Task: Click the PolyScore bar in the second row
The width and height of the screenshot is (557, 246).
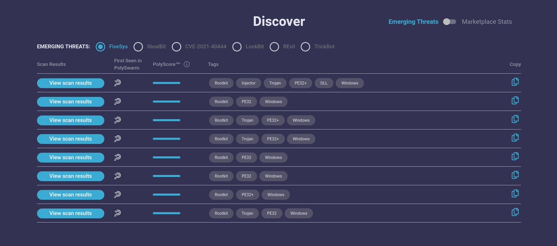Action: click(x=167, y=101)
